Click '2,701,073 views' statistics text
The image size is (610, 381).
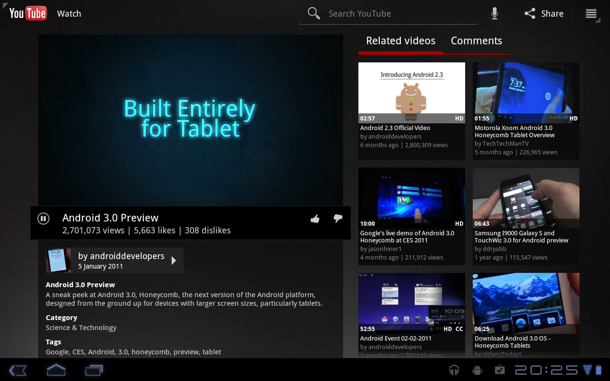(x=93, y=231)
